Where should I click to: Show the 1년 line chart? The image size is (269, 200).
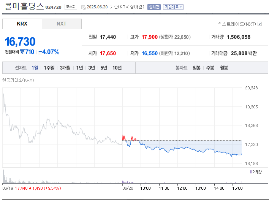(x=79, y=68)
